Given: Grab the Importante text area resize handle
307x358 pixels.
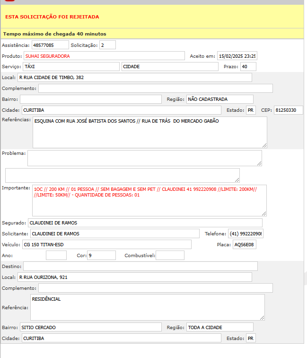Looking at the screenshot, I should 264,214.
